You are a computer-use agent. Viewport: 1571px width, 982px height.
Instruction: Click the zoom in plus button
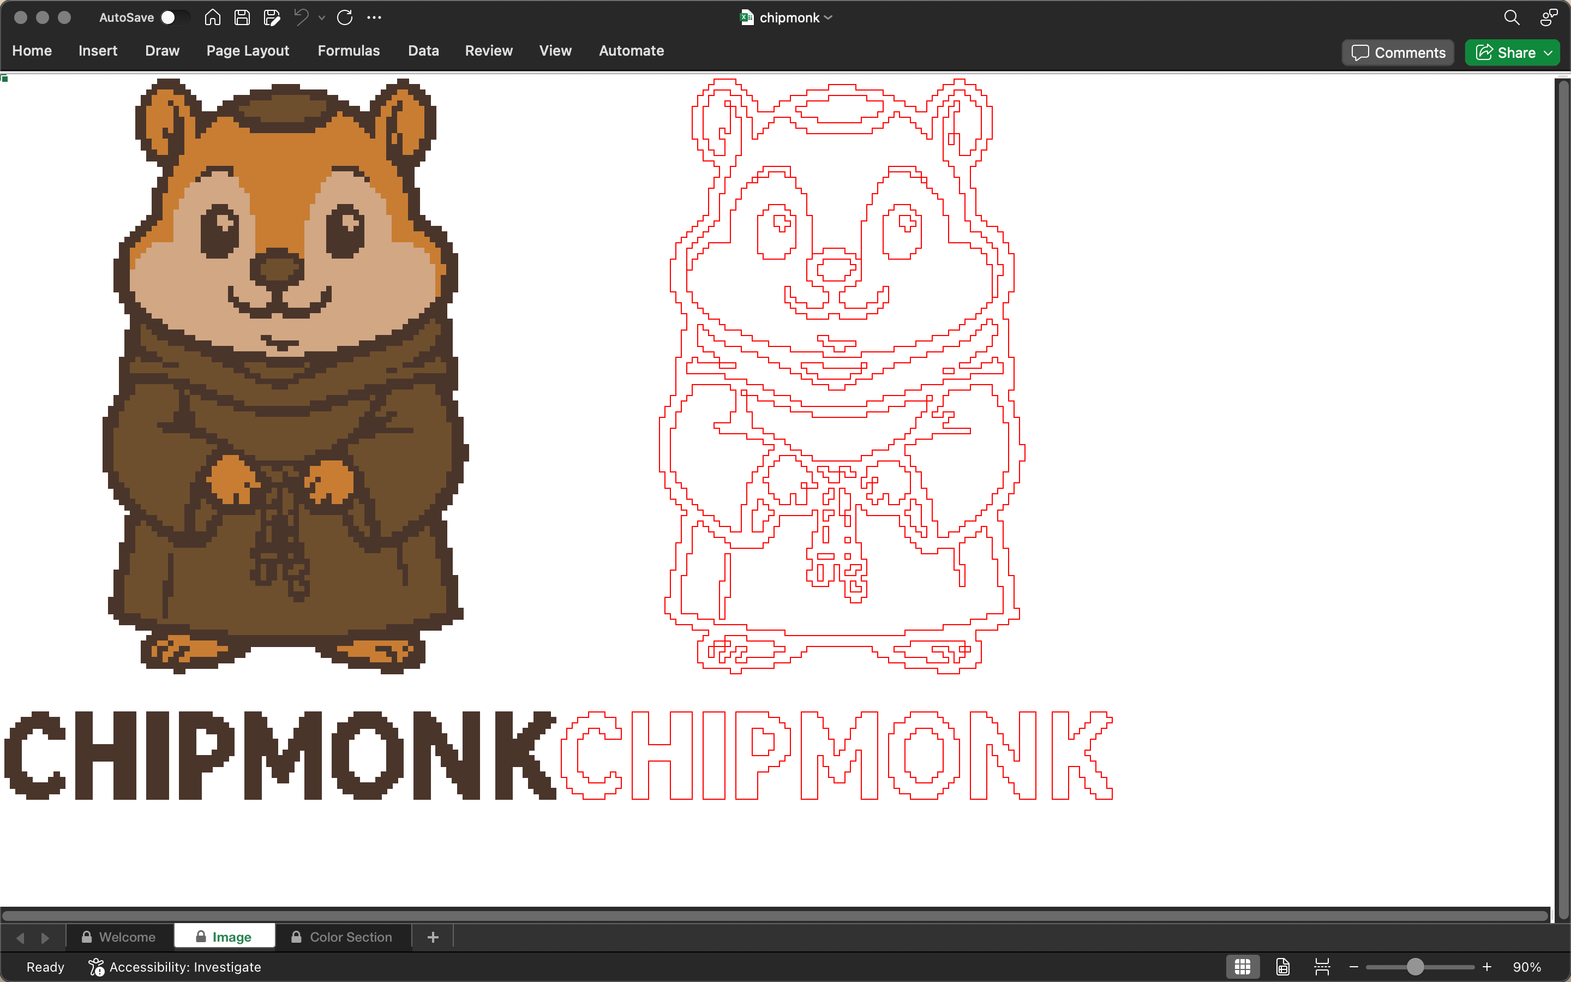pyautogui.click(x=1486, y=967)
